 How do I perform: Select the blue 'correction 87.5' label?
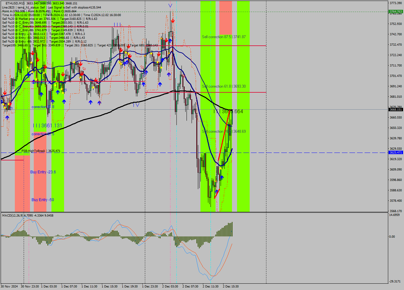click(x=43, y=134)
